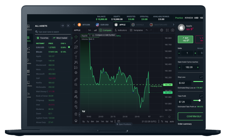The width and height of the screenshot is (227, 138).
Task: Open the Templates dropdown
Action: pos(136,30)
